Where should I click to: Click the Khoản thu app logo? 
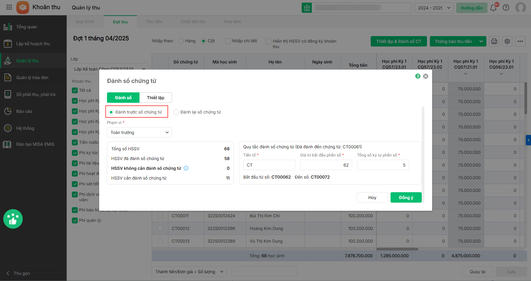[x=23, y=7]
